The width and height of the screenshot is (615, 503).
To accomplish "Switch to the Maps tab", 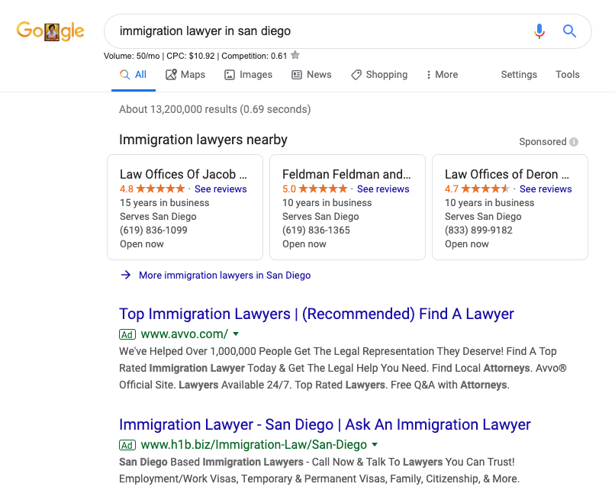I will click(x=185, y=75).
